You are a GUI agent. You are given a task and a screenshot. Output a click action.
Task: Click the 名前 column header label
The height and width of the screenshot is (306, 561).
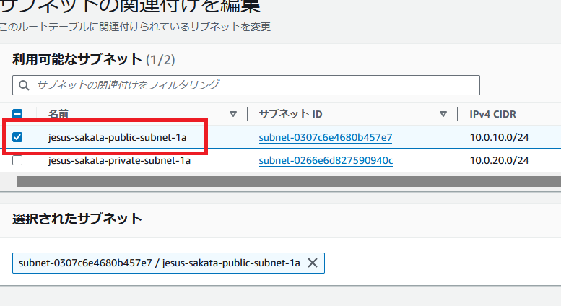coord(58,115)
